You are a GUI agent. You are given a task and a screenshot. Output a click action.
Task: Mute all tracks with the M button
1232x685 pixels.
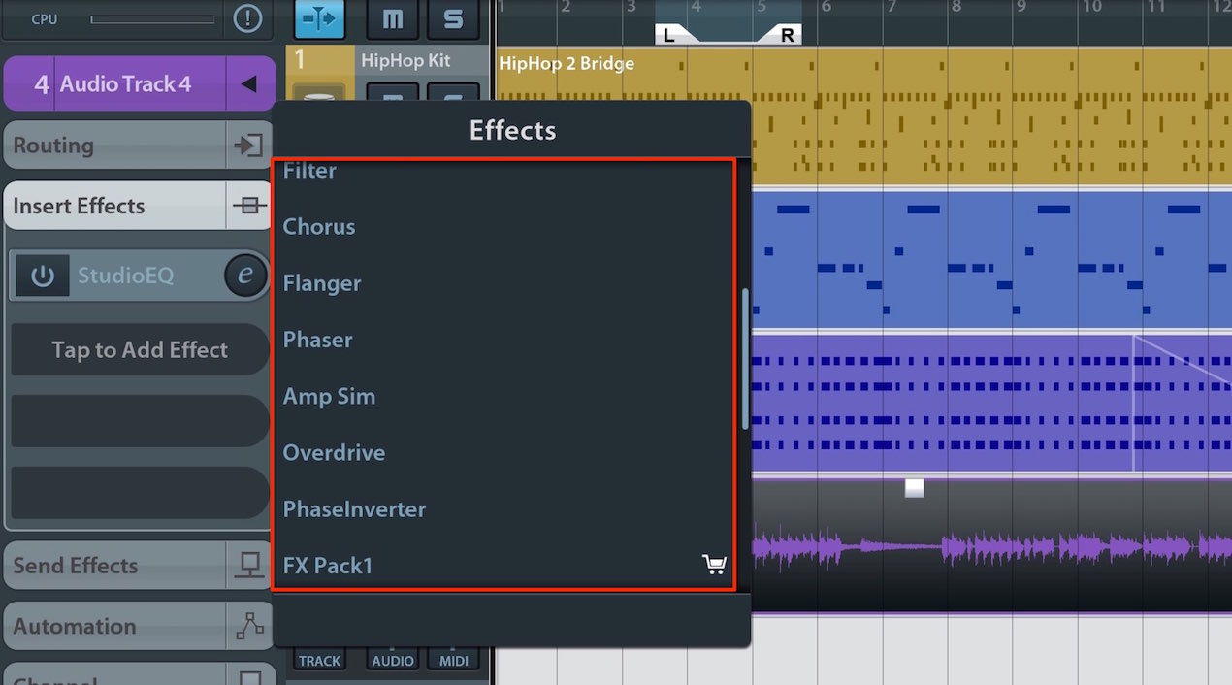click(392, 18)
